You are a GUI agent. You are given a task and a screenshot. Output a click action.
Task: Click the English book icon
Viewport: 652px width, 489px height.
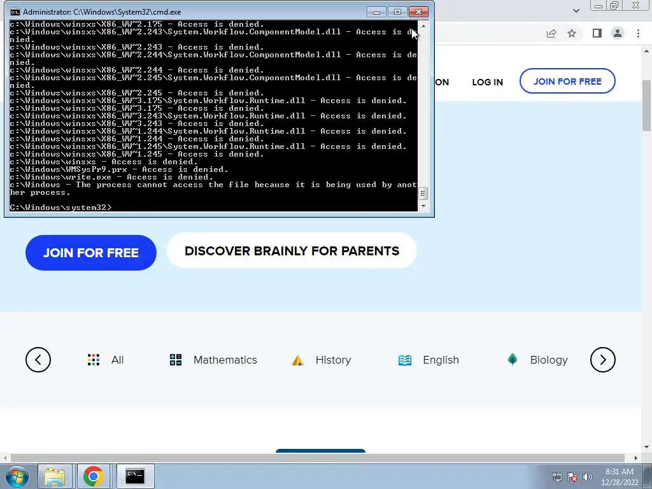coord(404,360)
